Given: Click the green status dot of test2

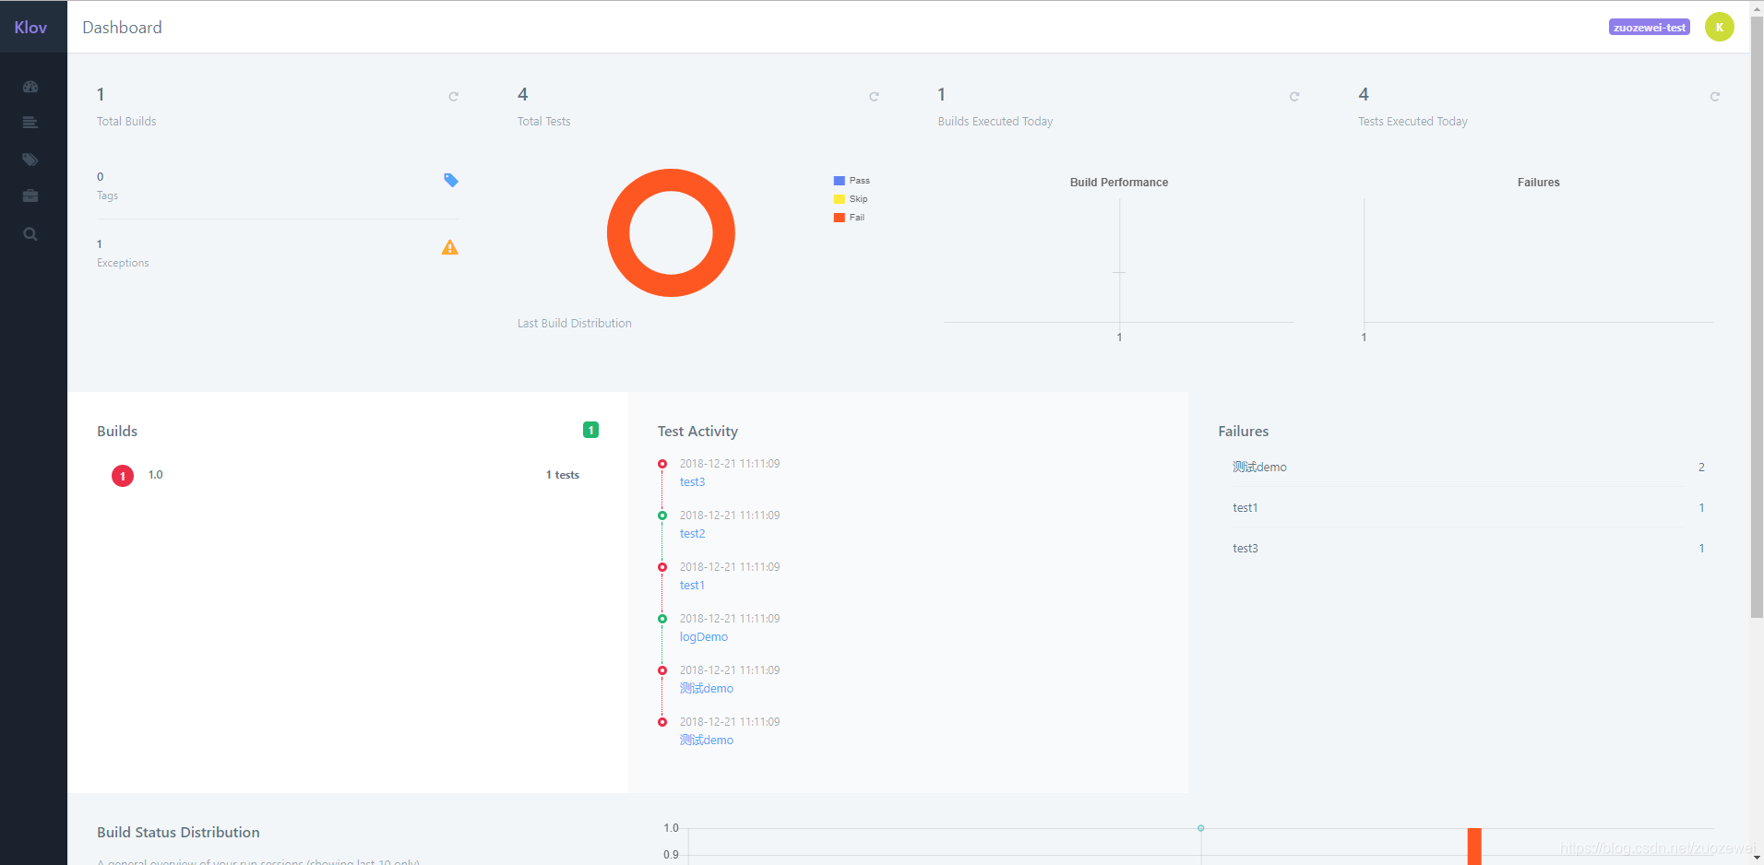Looking at the screenshot, I should pos(662,515).
